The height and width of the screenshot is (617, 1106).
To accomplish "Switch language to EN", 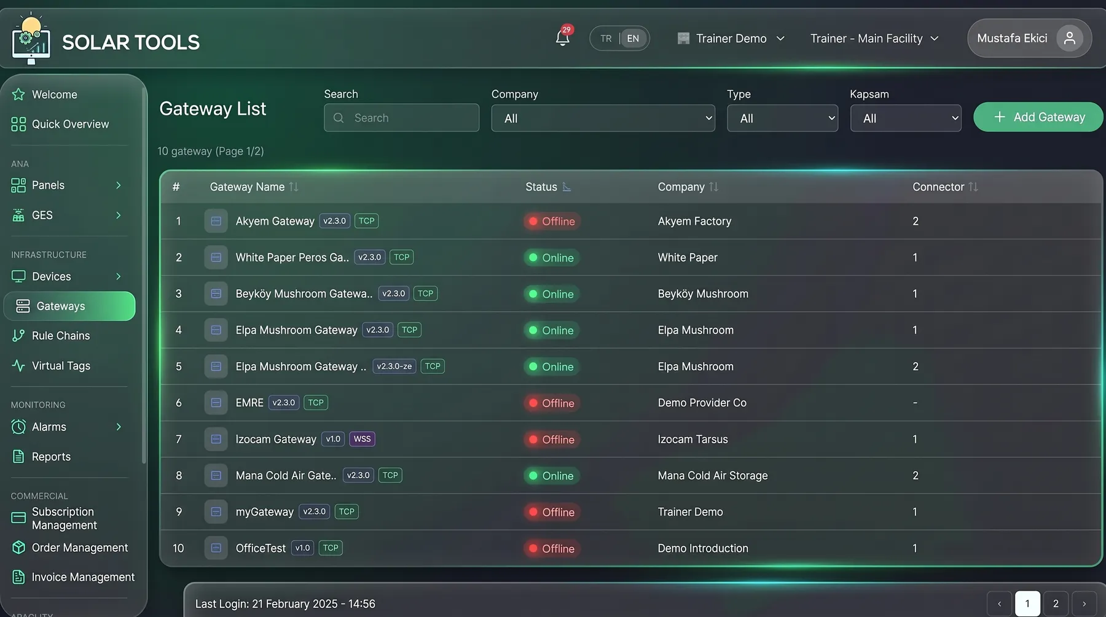I will 633,39.
